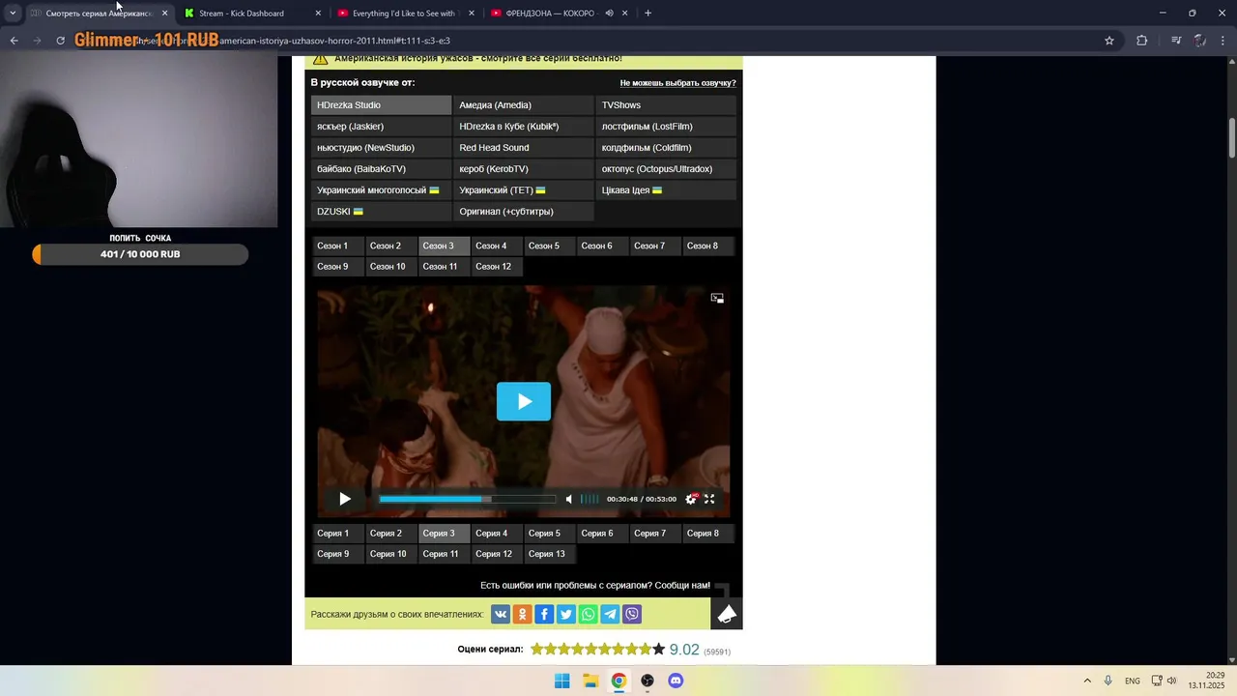Image resolution: width=1237 pixels, height=696 pixels.
Task: Choose DZUSKI Ukrainian voiceover
Action: point(381,211)
